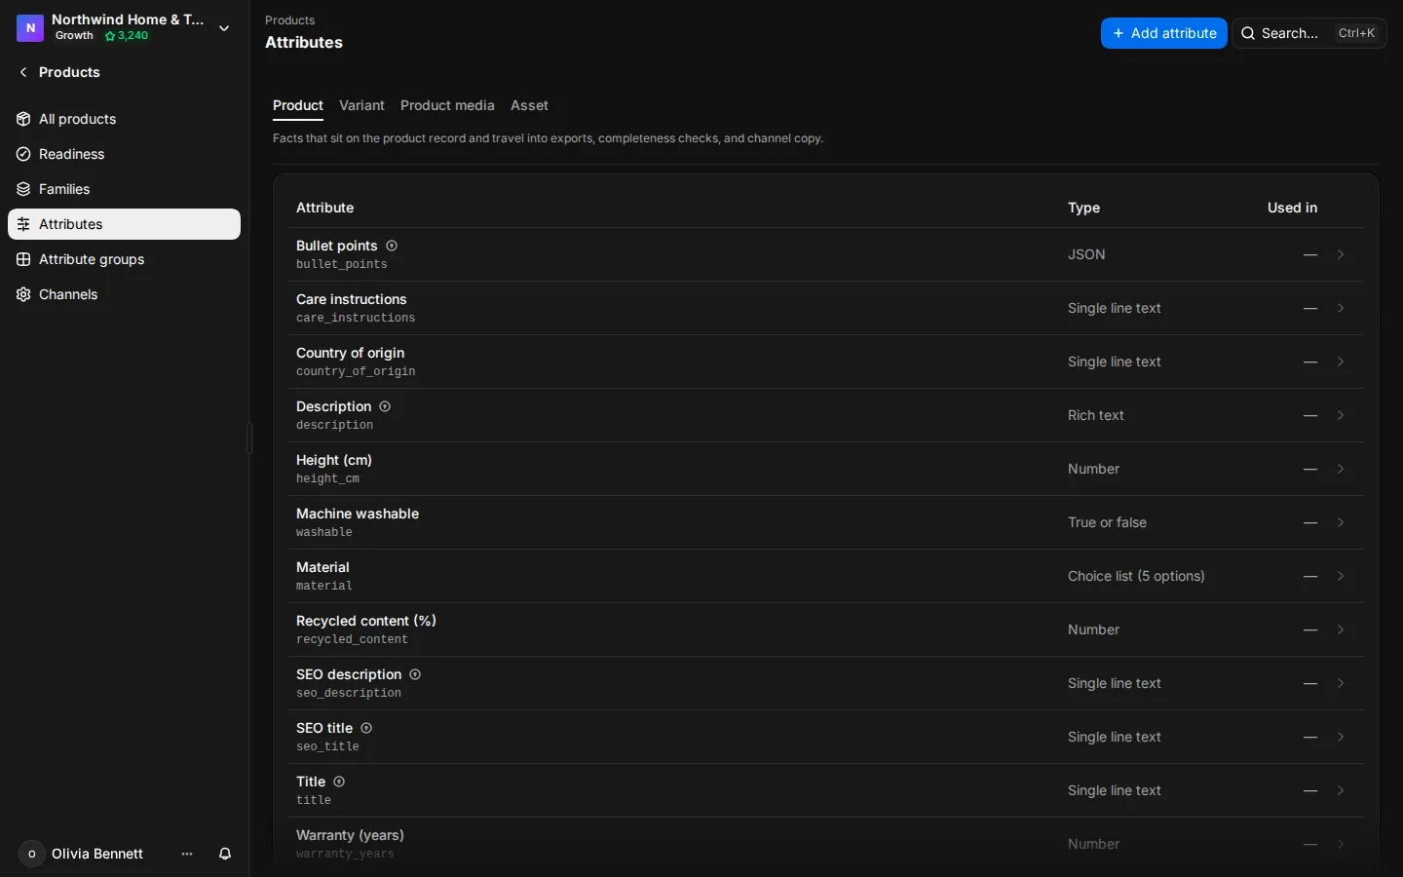1403x877 pixels.
Task: Open the SEO description row chevron
Action: 1341,683
